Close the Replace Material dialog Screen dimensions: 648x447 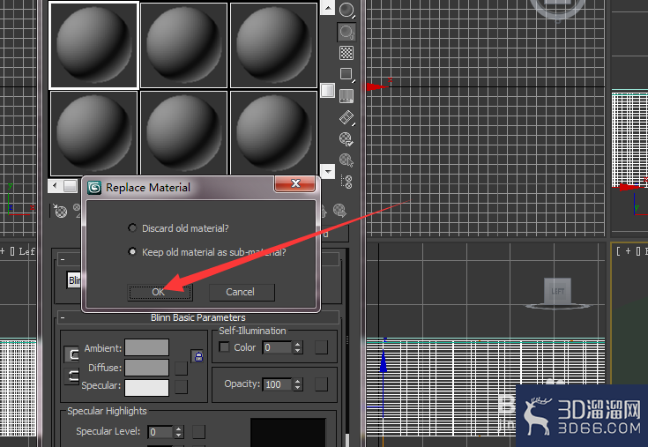coord(295,183)
